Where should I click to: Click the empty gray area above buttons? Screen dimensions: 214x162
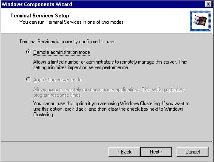[107, 129]
